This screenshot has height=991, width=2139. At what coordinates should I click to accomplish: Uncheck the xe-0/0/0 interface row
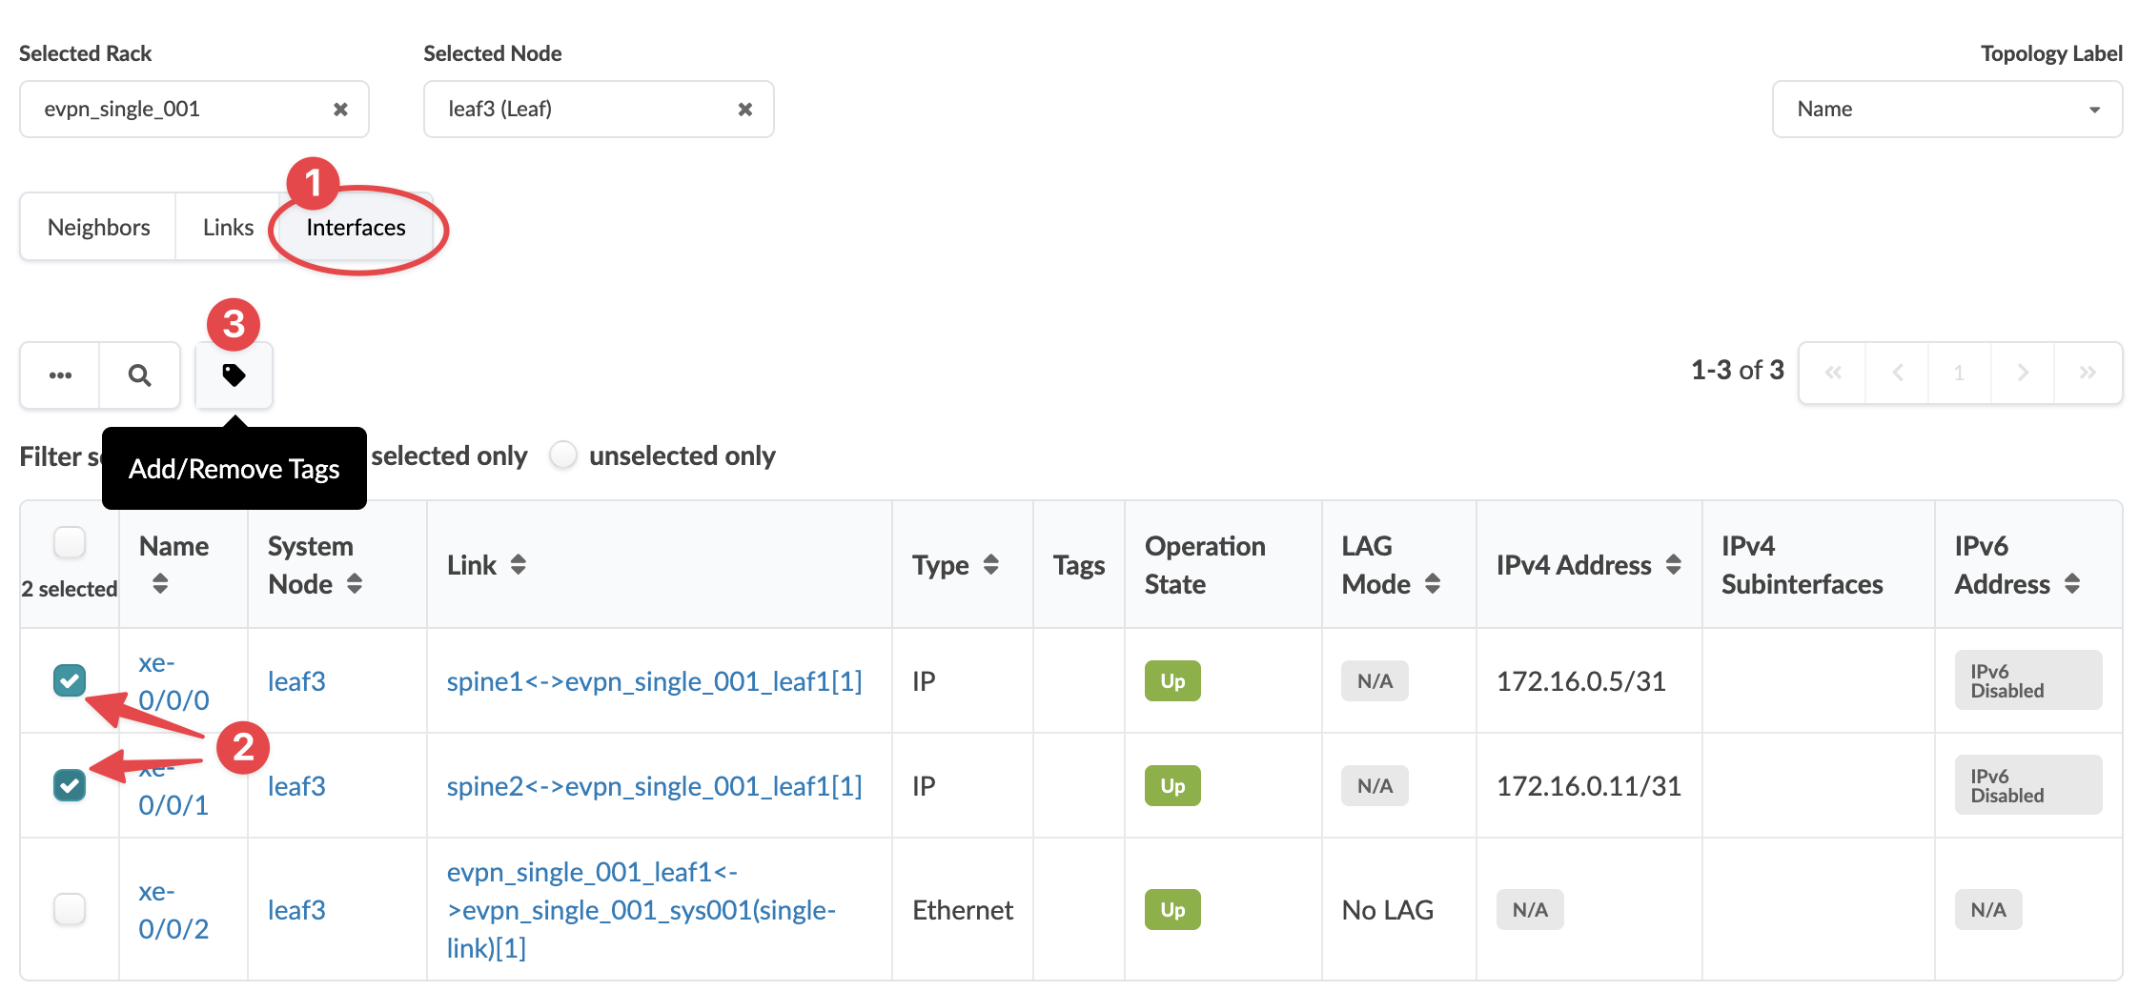tap(70, 680)
